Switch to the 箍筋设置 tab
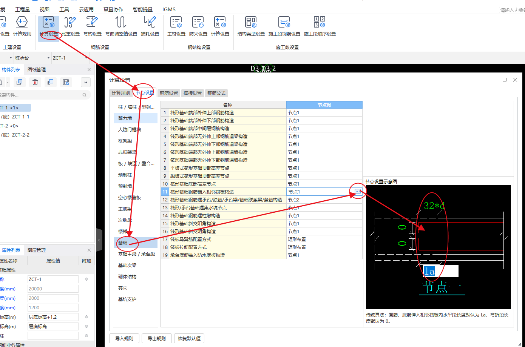 click(x=169, y=93)
